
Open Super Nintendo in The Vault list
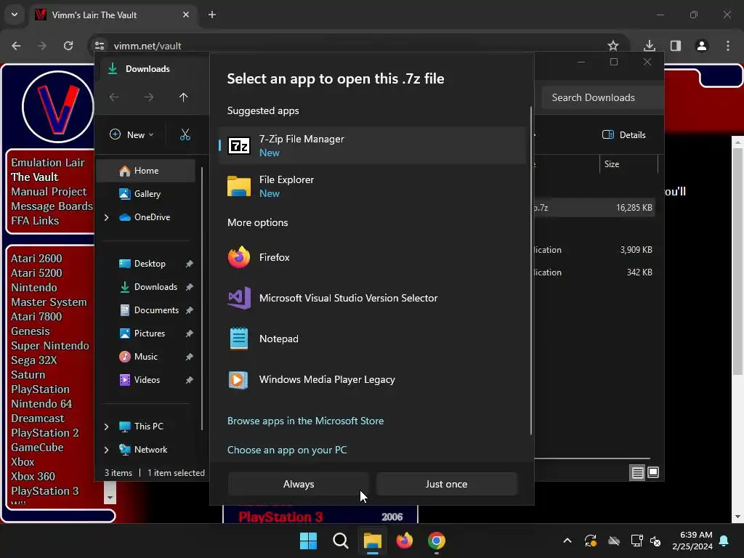[x=50, y=346]
